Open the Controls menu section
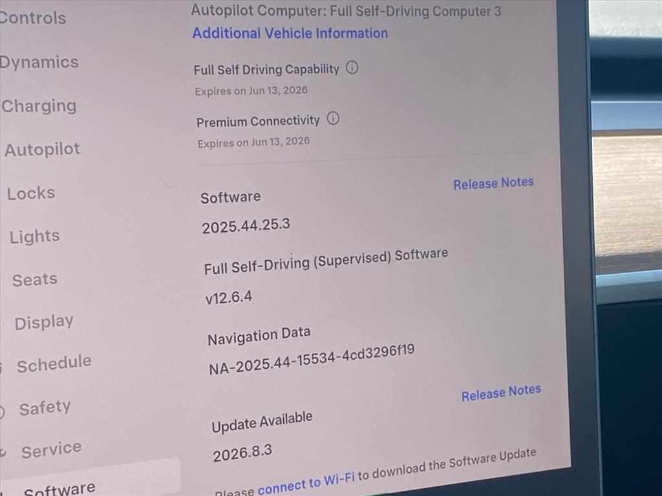 pyautogui.click(x=32, y=18)
